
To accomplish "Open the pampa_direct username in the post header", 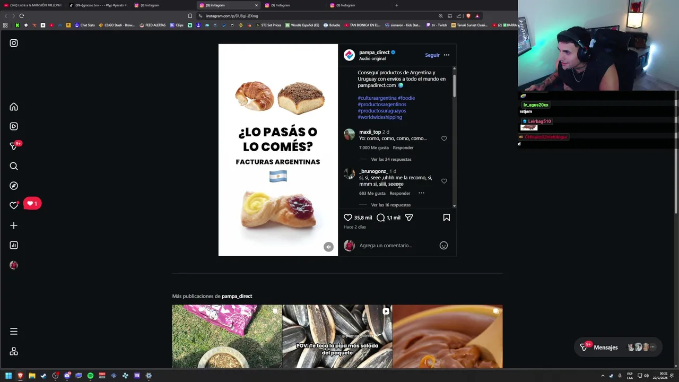I will (374, 53).
